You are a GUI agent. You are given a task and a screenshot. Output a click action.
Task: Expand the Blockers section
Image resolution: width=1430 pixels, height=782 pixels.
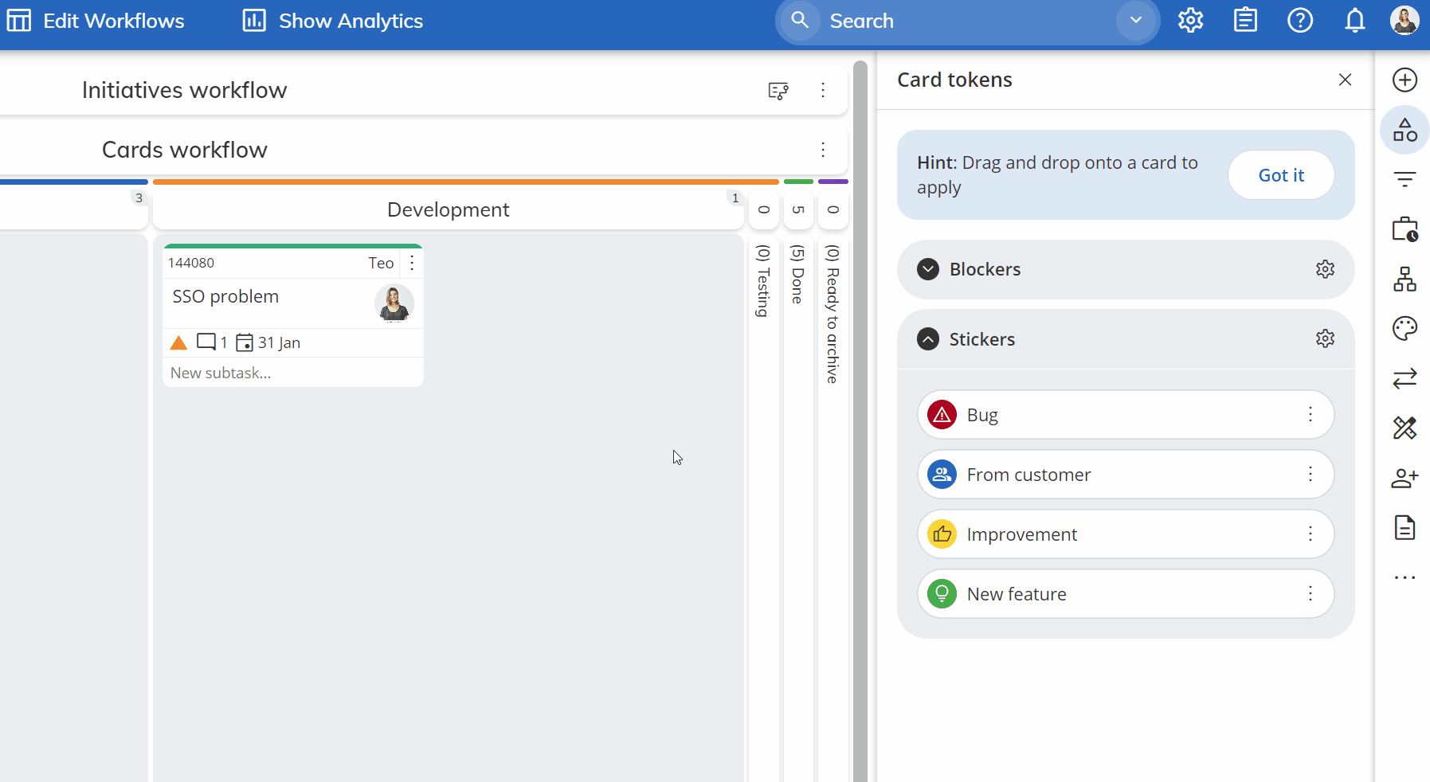927,269
